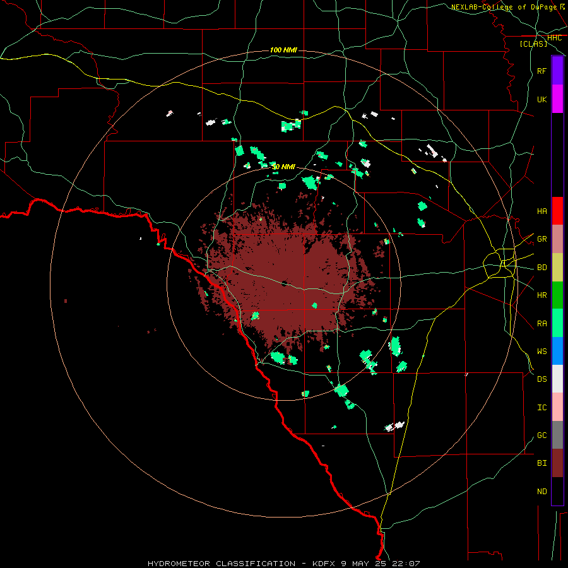Screen dimensions: 568x568
Task: Click the radar site black dot at center
Action: click(285, 283)
